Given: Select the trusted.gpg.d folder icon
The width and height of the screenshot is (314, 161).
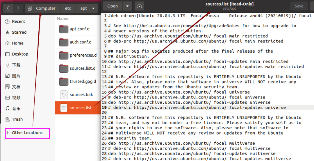Looking at the screenshot, I should tap(64, 81).
